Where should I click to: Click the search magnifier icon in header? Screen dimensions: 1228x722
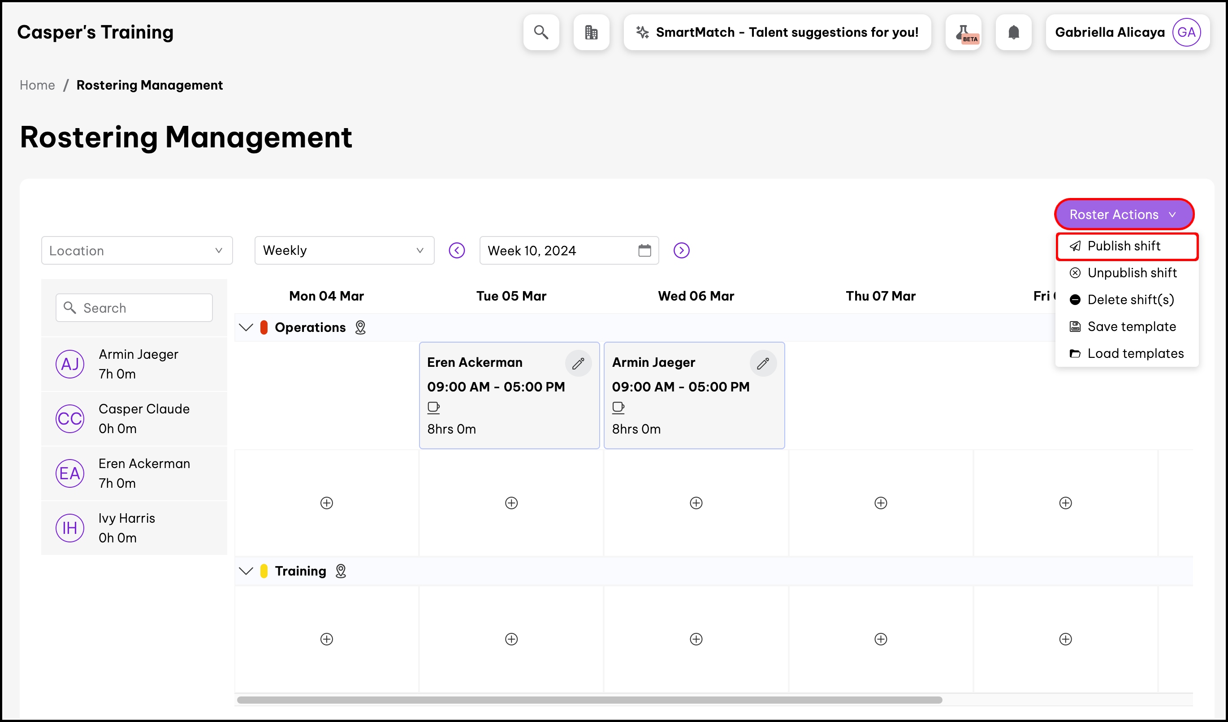tap(541, 32)
